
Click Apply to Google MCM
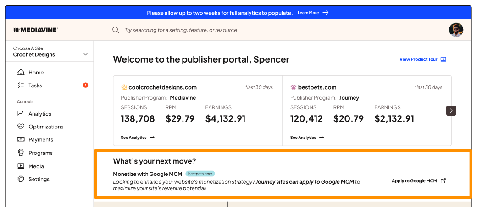pos(418,181)
